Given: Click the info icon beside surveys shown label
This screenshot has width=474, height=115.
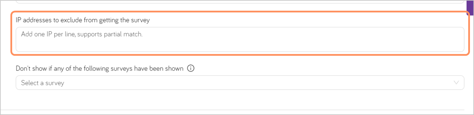Looking at the screenshot, I should [191, 68].
